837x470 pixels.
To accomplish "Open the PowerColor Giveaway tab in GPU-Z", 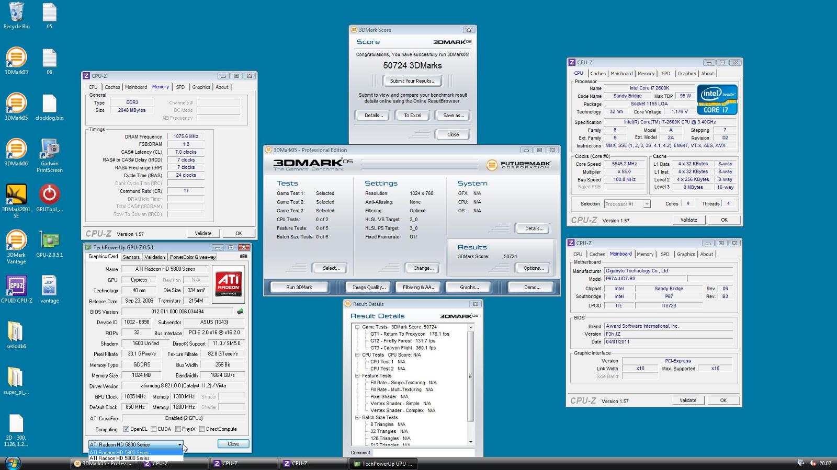I will click(x=193, y=257).
